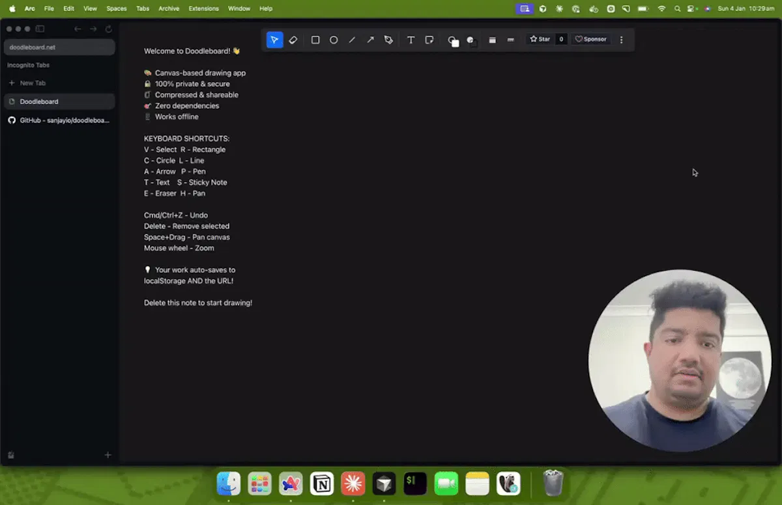Activate the Arrow drawing tool
The image size is (782, 505).
click(x=370, y=40)
